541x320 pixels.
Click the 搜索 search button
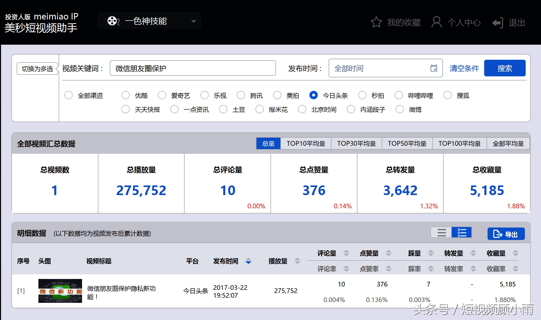pos(505,68)
